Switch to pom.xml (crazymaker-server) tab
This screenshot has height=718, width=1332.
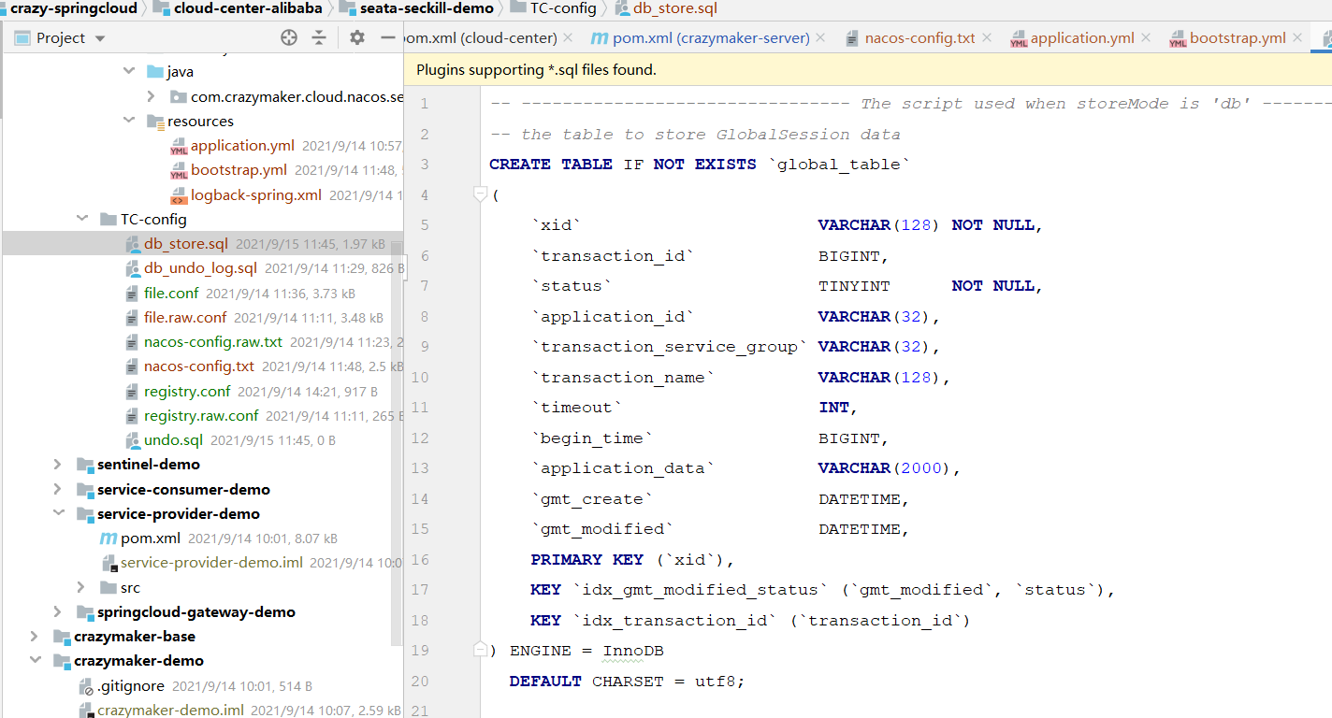709,38
